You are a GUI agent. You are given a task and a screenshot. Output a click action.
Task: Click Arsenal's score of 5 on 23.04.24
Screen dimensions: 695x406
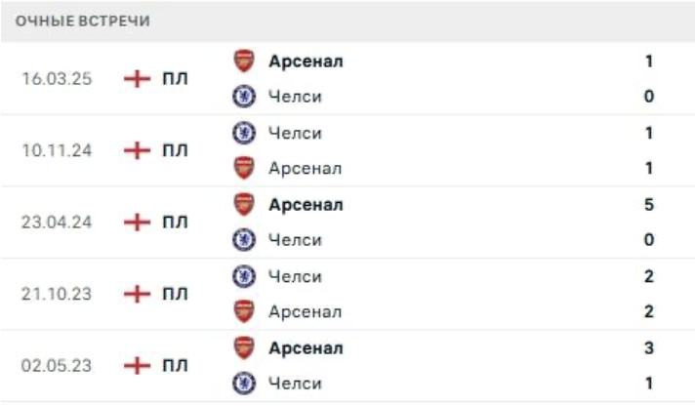tap(649, 205)
